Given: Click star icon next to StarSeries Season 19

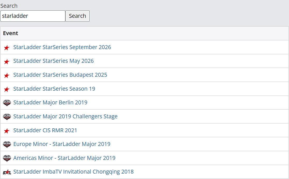Looking at the screenshot, I should click(7, 89).
